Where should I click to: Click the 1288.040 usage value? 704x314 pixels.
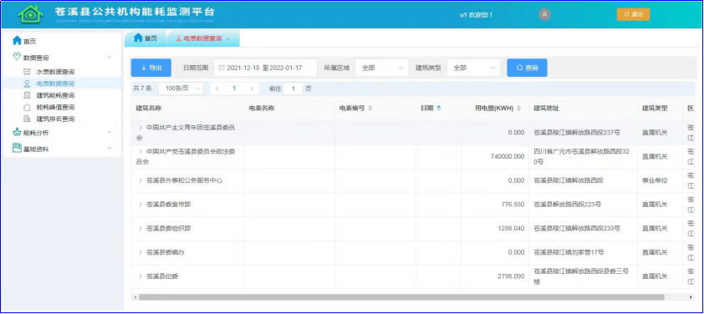click(511, 228)
